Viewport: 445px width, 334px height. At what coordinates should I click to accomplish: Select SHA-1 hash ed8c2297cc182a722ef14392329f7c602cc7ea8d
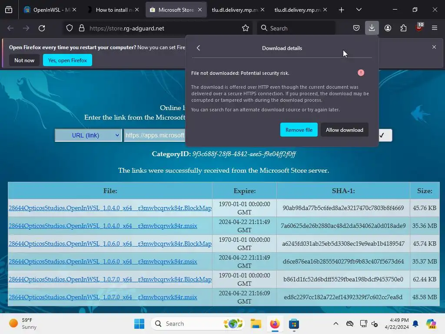(343, 297)
